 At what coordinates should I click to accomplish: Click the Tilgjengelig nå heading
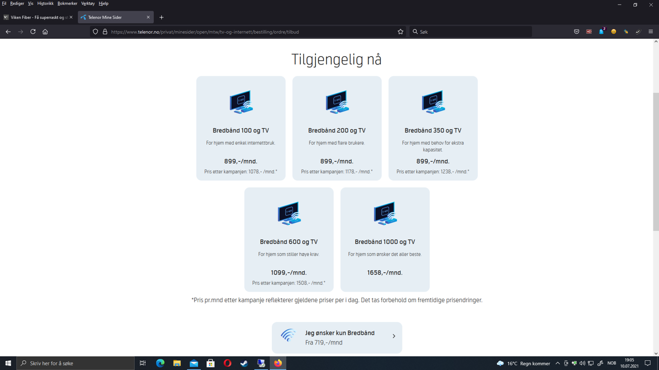[336, 59]
